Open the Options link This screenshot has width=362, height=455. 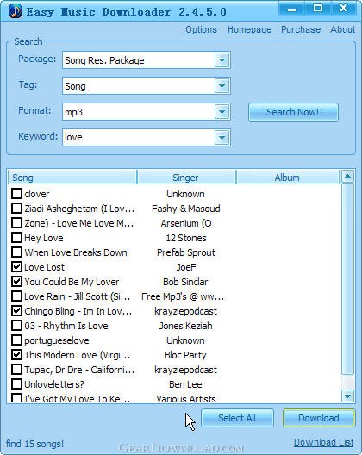point(201,29)
